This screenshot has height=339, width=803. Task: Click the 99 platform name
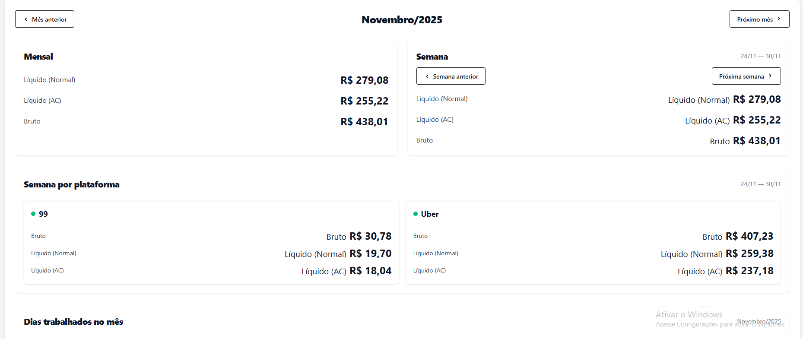click(x=43, y=214)
